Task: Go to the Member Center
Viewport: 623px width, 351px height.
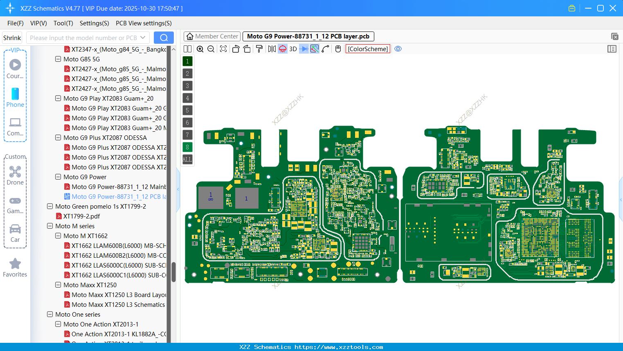Action: click(211, 36)
